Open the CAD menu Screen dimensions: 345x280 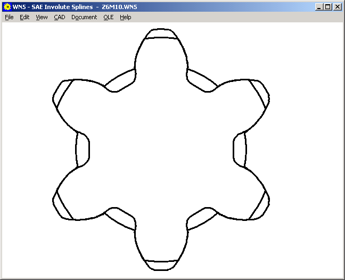pyautogui.click(x=60, y=17)
